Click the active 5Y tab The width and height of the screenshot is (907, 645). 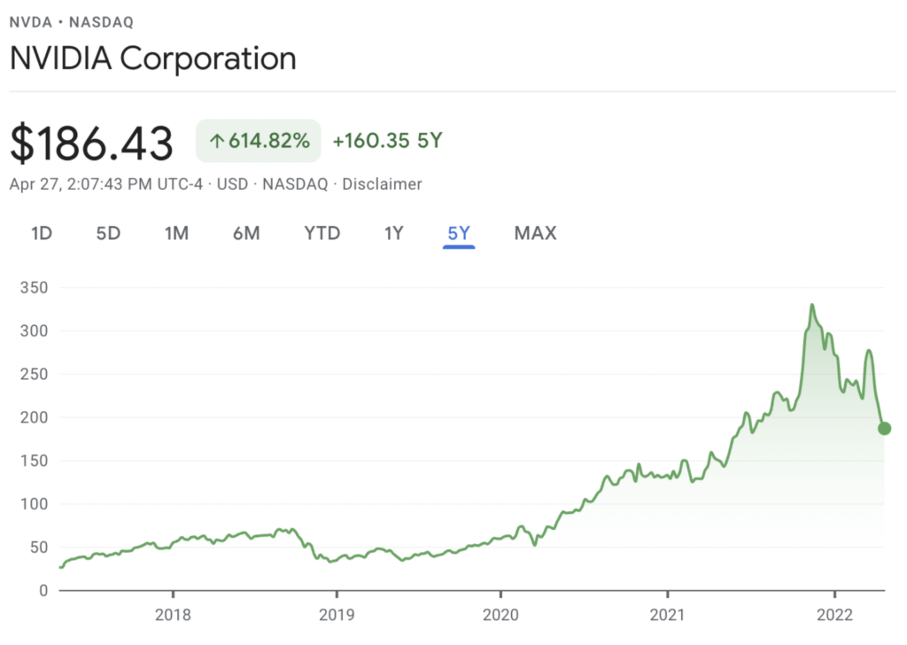click(459, 234)
